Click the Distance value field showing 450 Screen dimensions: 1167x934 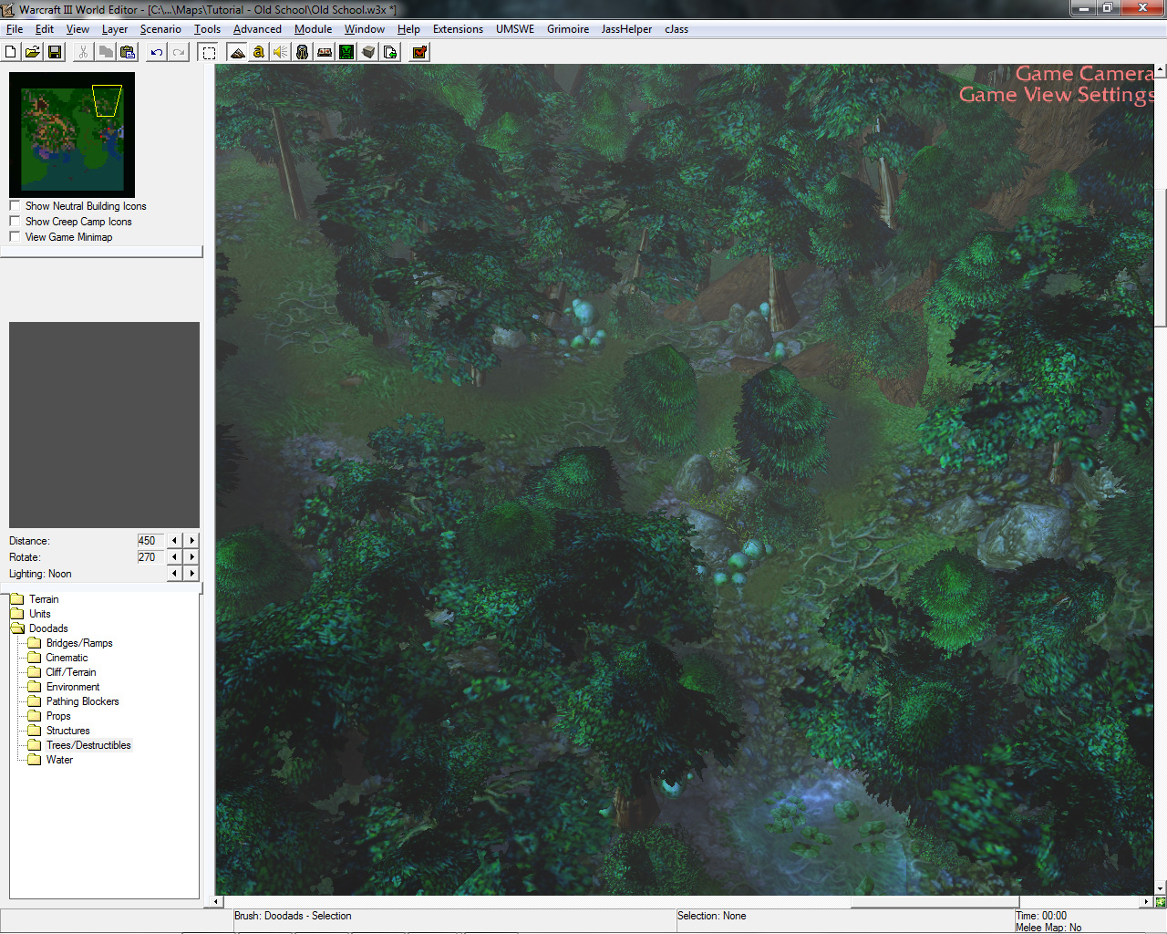pyautogui.click(x=150, y=541)
